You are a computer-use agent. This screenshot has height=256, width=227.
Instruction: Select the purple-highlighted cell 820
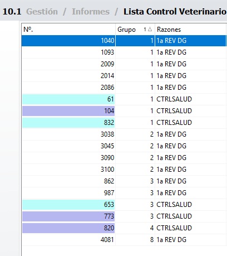[x=68, y=228]
